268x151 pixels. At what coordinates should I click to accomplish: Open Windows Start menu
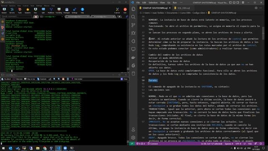point(3,148)
